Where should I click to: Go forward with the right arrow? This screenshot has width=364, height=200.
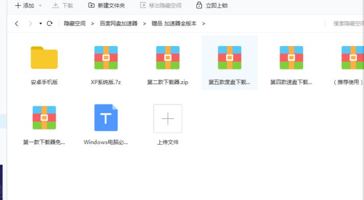click(x=30, y=24)
